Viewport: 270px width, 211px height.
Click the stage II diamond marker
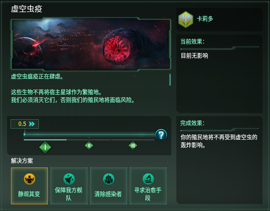[x=89, y=146]
